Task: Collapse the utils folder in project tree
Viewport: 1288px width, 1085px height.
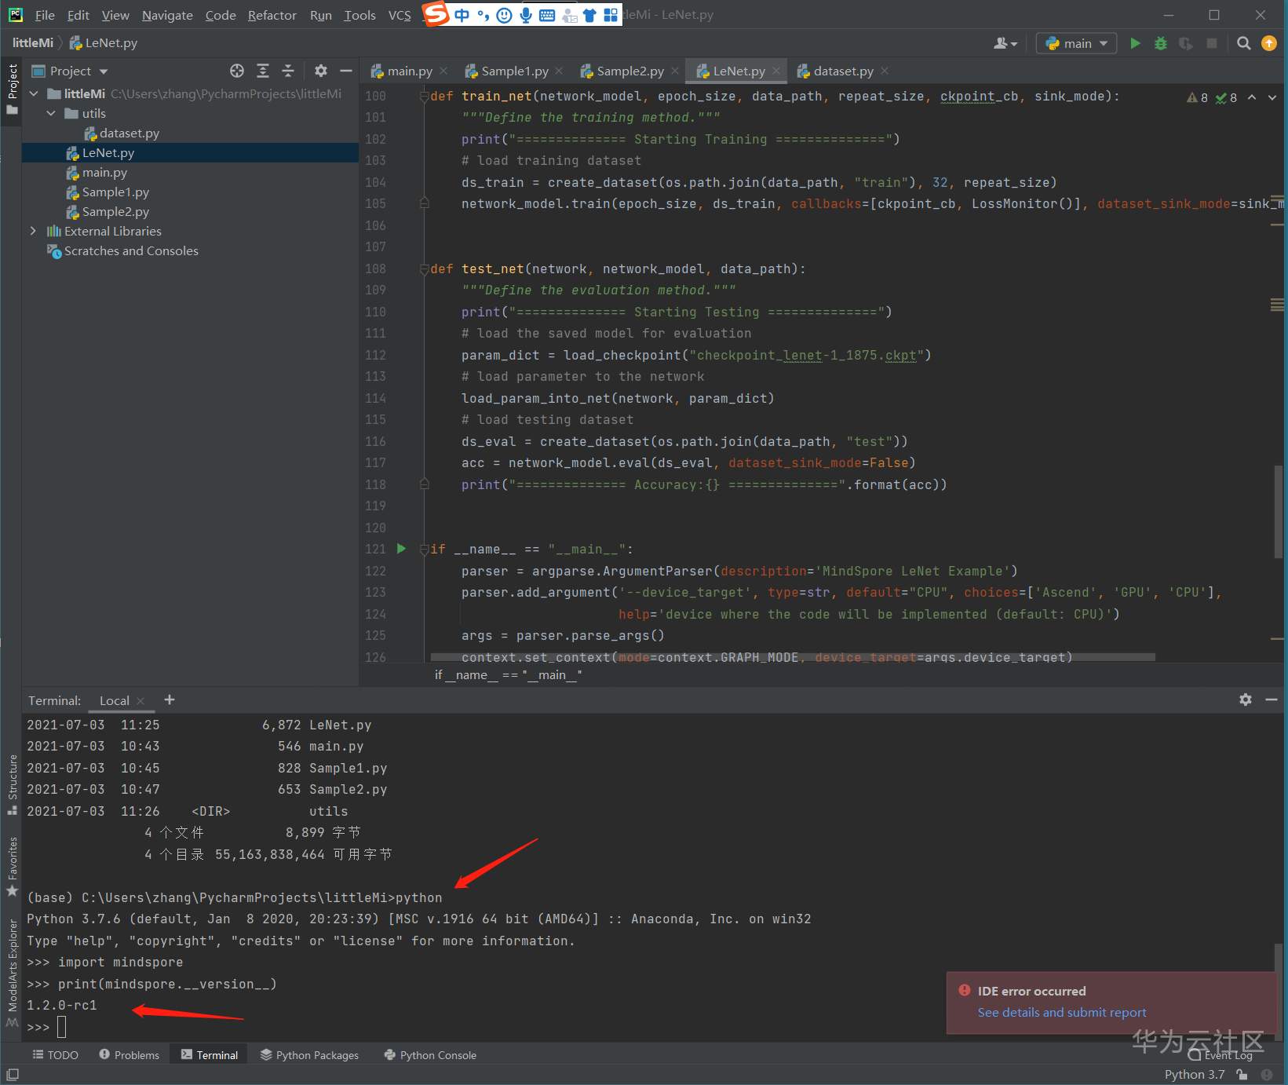Action: coord(51,113)
